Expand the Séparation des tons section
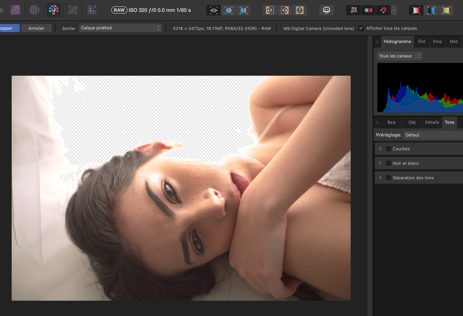 click(x=380, y=178)
